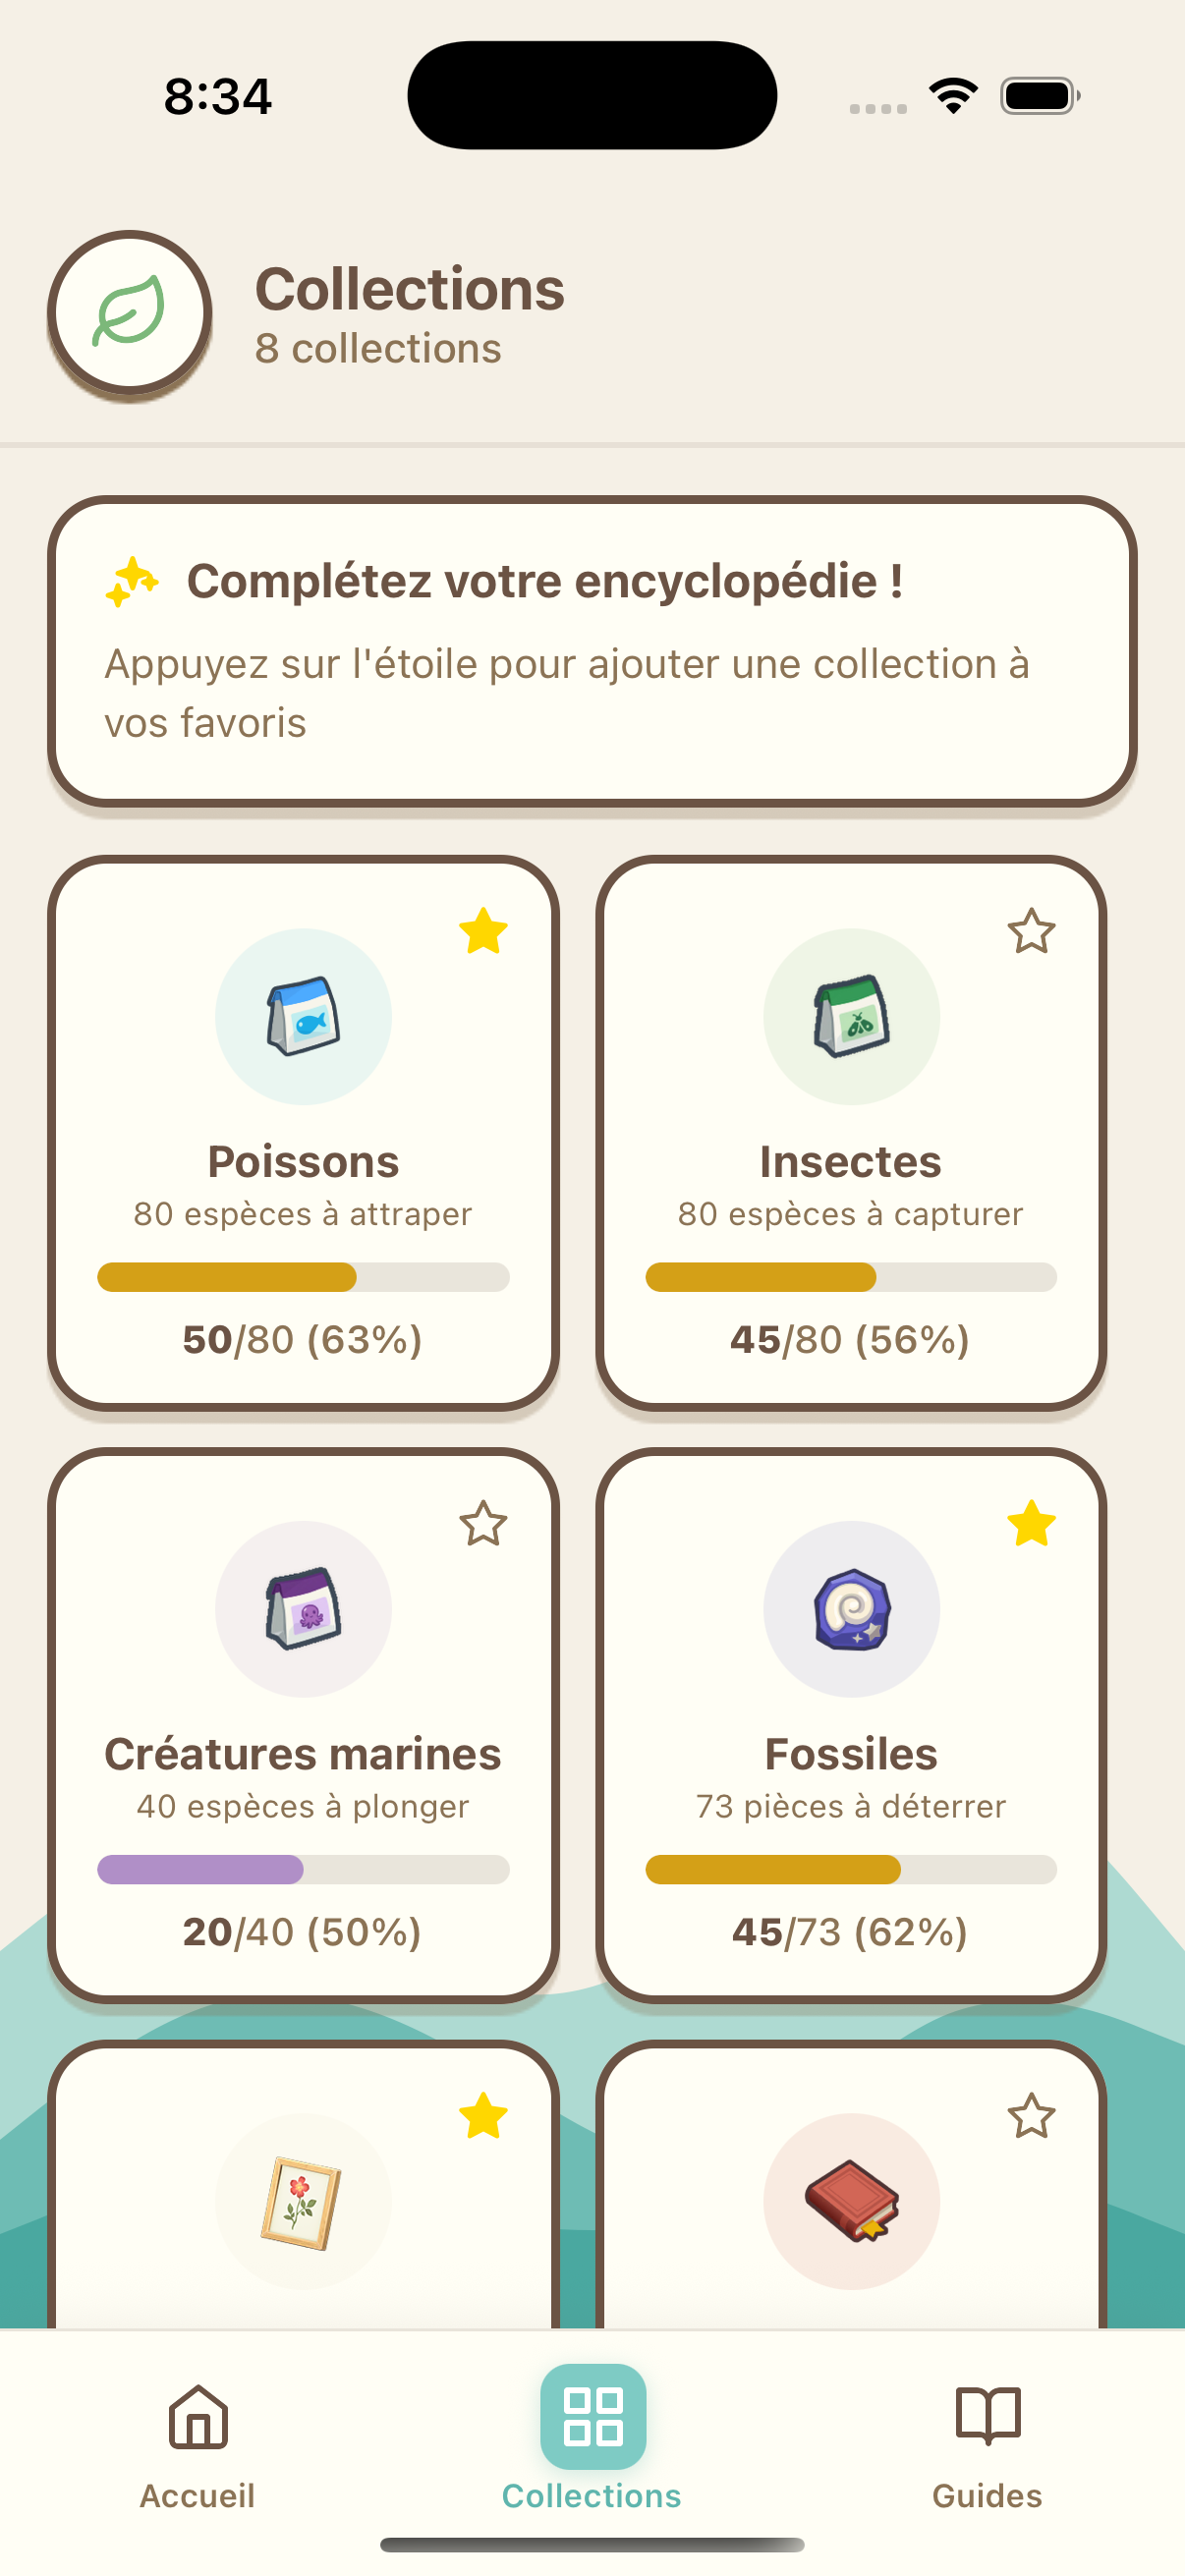Tap the sparkles icon in banner
This screenshot has height=2576, width=1185.
(x=132, y=582)
